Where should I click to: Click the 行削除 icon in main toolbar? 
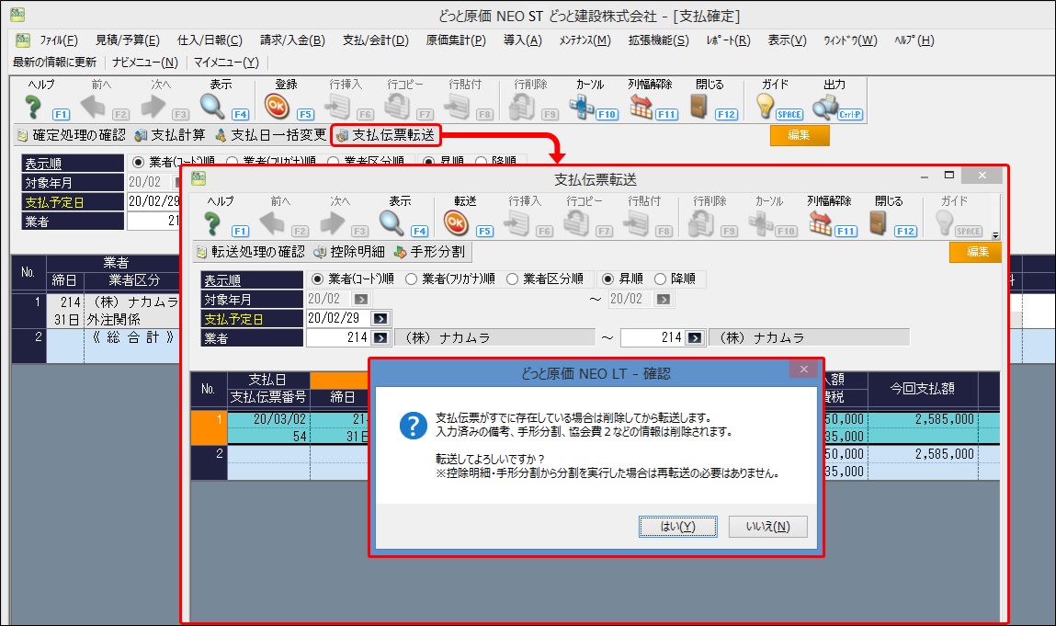(x=522, y=107)
